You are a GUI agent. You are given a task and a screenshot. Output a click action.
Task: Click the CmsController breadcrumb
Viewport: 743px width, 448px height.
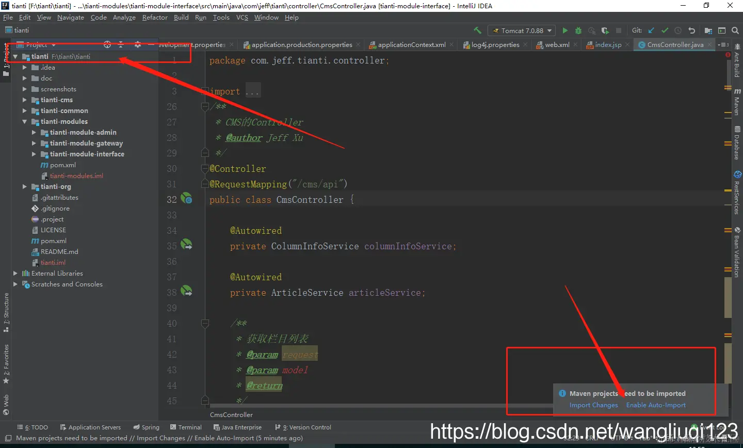[231, 414]
